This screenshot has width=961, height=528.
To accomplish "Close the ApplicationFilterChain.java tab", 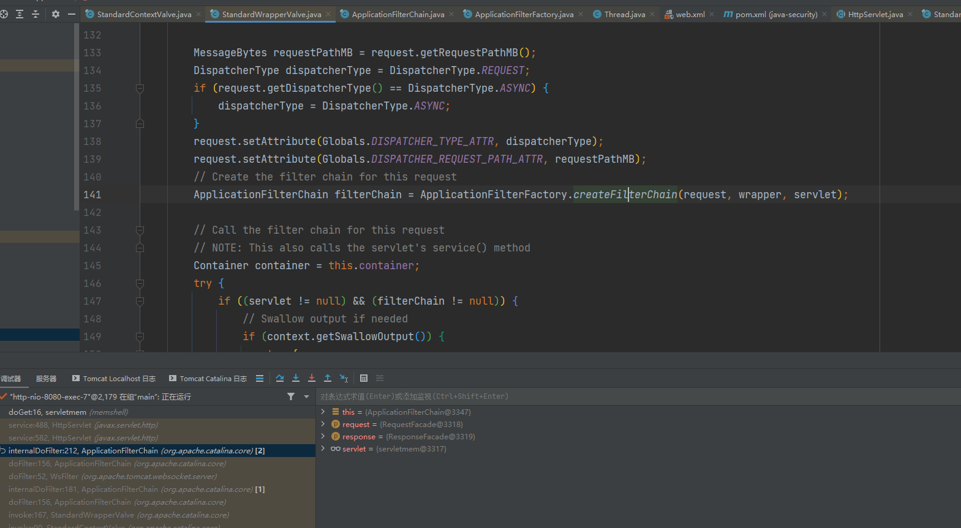I will [x=452, y=14].
